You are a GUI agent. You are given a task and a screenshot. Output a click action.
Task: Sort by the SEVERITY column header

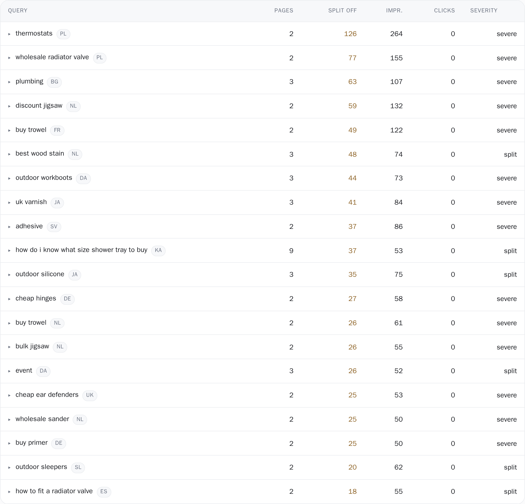point(484,10)
